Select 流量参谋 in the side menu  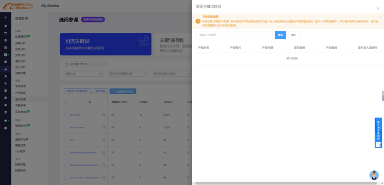pyautogui.click(x=20, y=105)
